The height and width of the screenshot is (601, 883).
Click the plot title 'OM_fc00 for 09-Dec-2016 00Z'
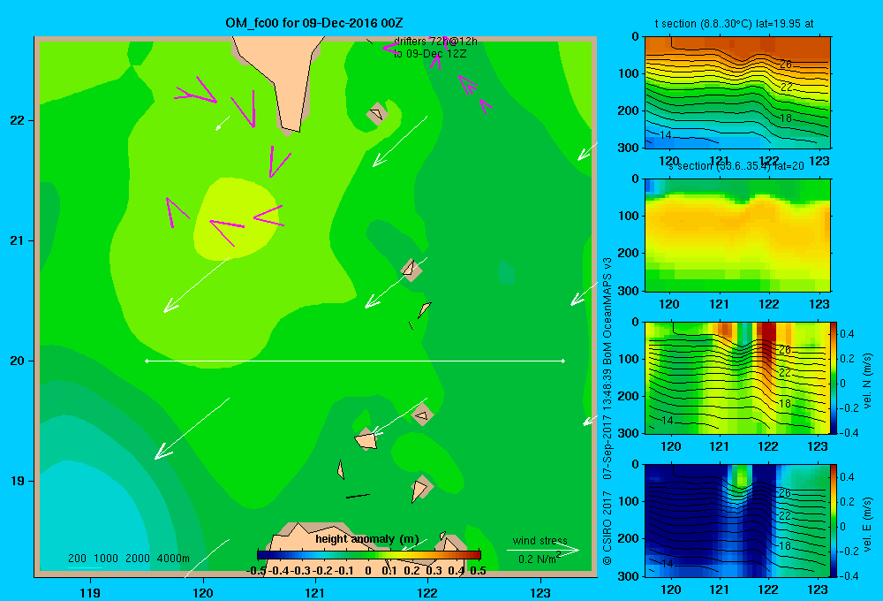pyautogui.click(x=313, y=23)
